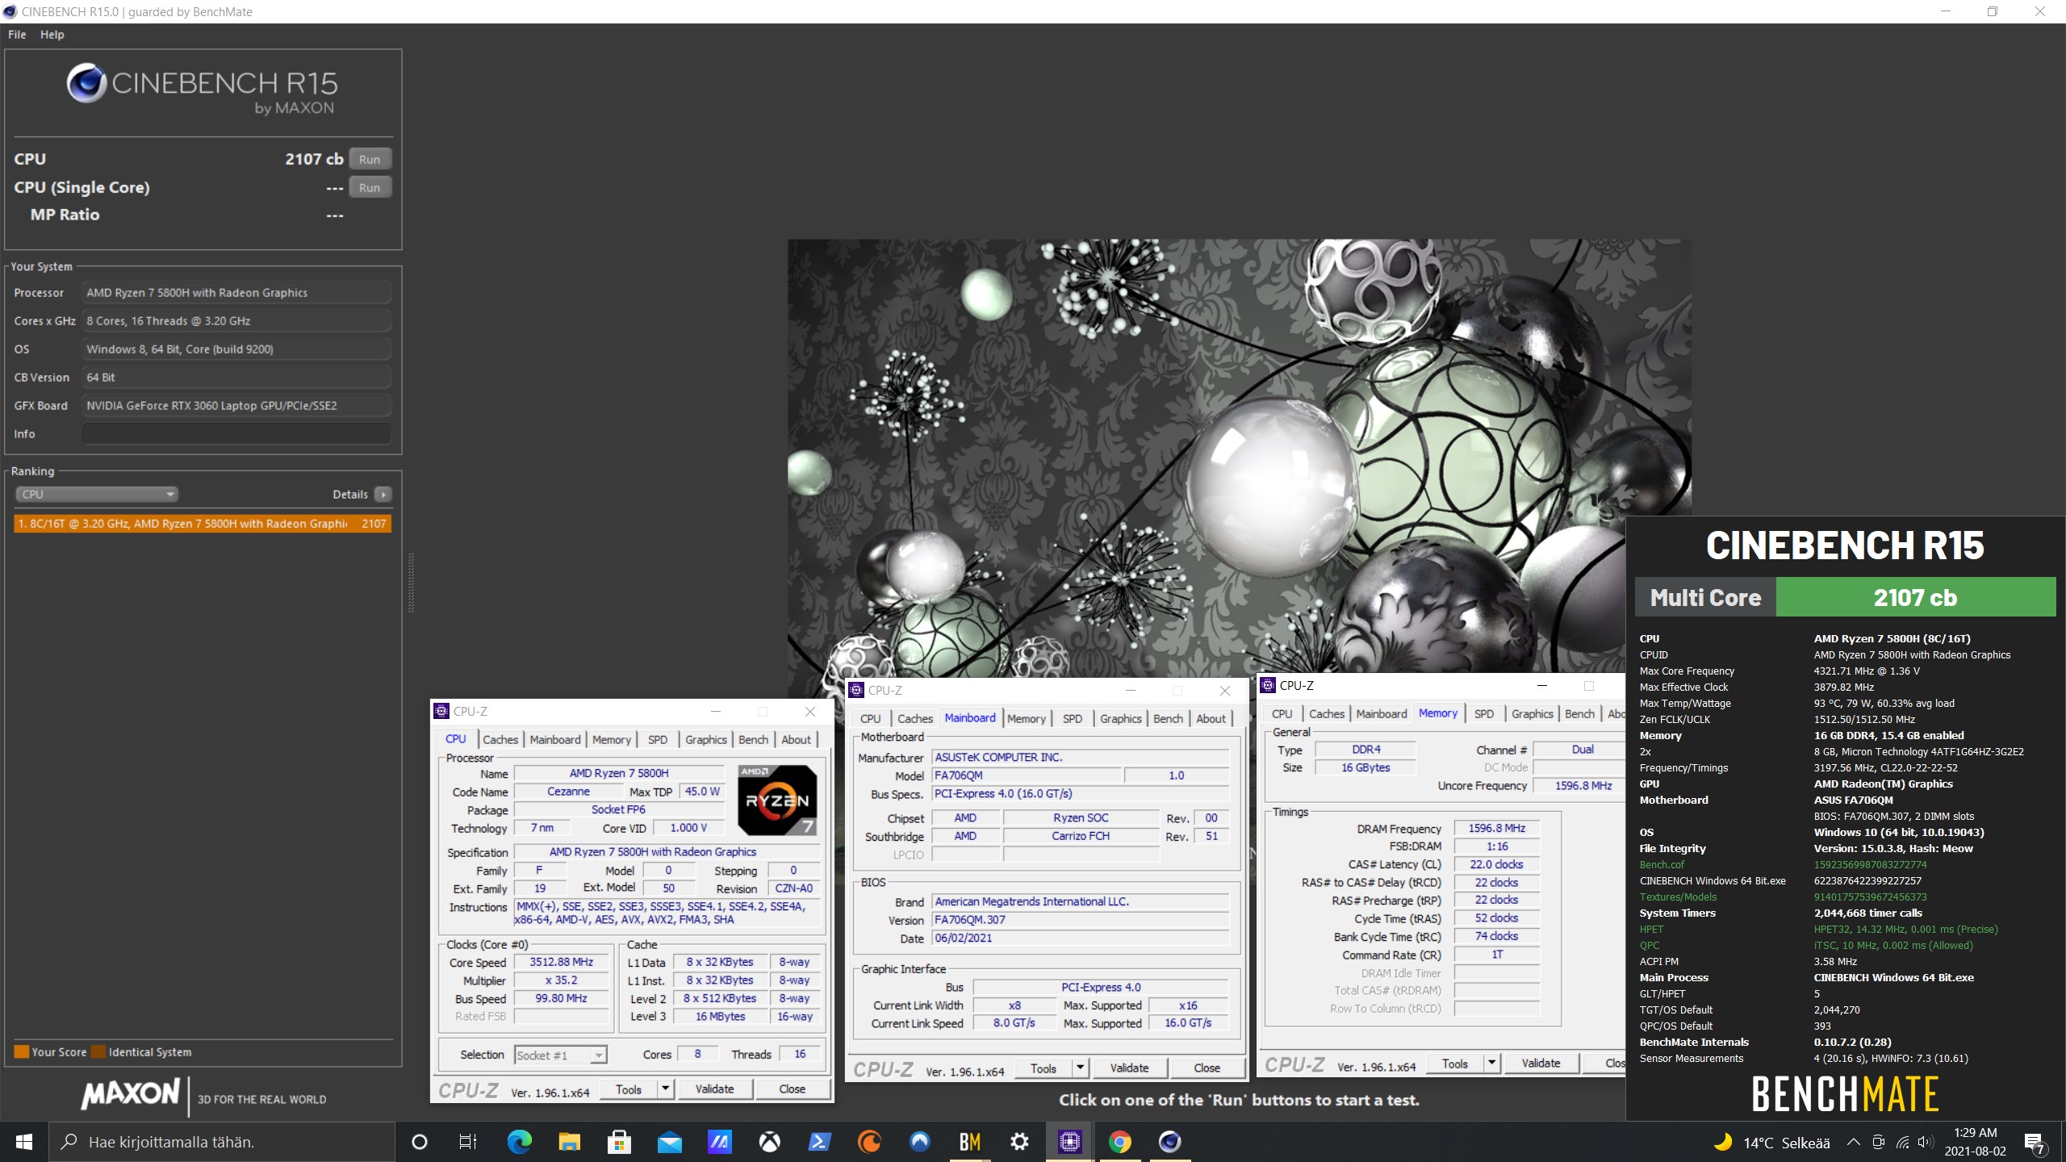The width and height of the screenshot is (2066, 1162).
Task: Click the Cinebench R15 logo sphere
Action: click(x=86, y=82)
